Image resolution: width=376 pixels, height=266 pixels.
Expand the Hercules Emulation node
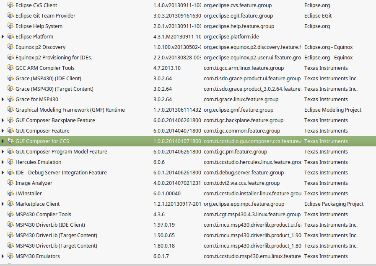[x=3, y=162]
